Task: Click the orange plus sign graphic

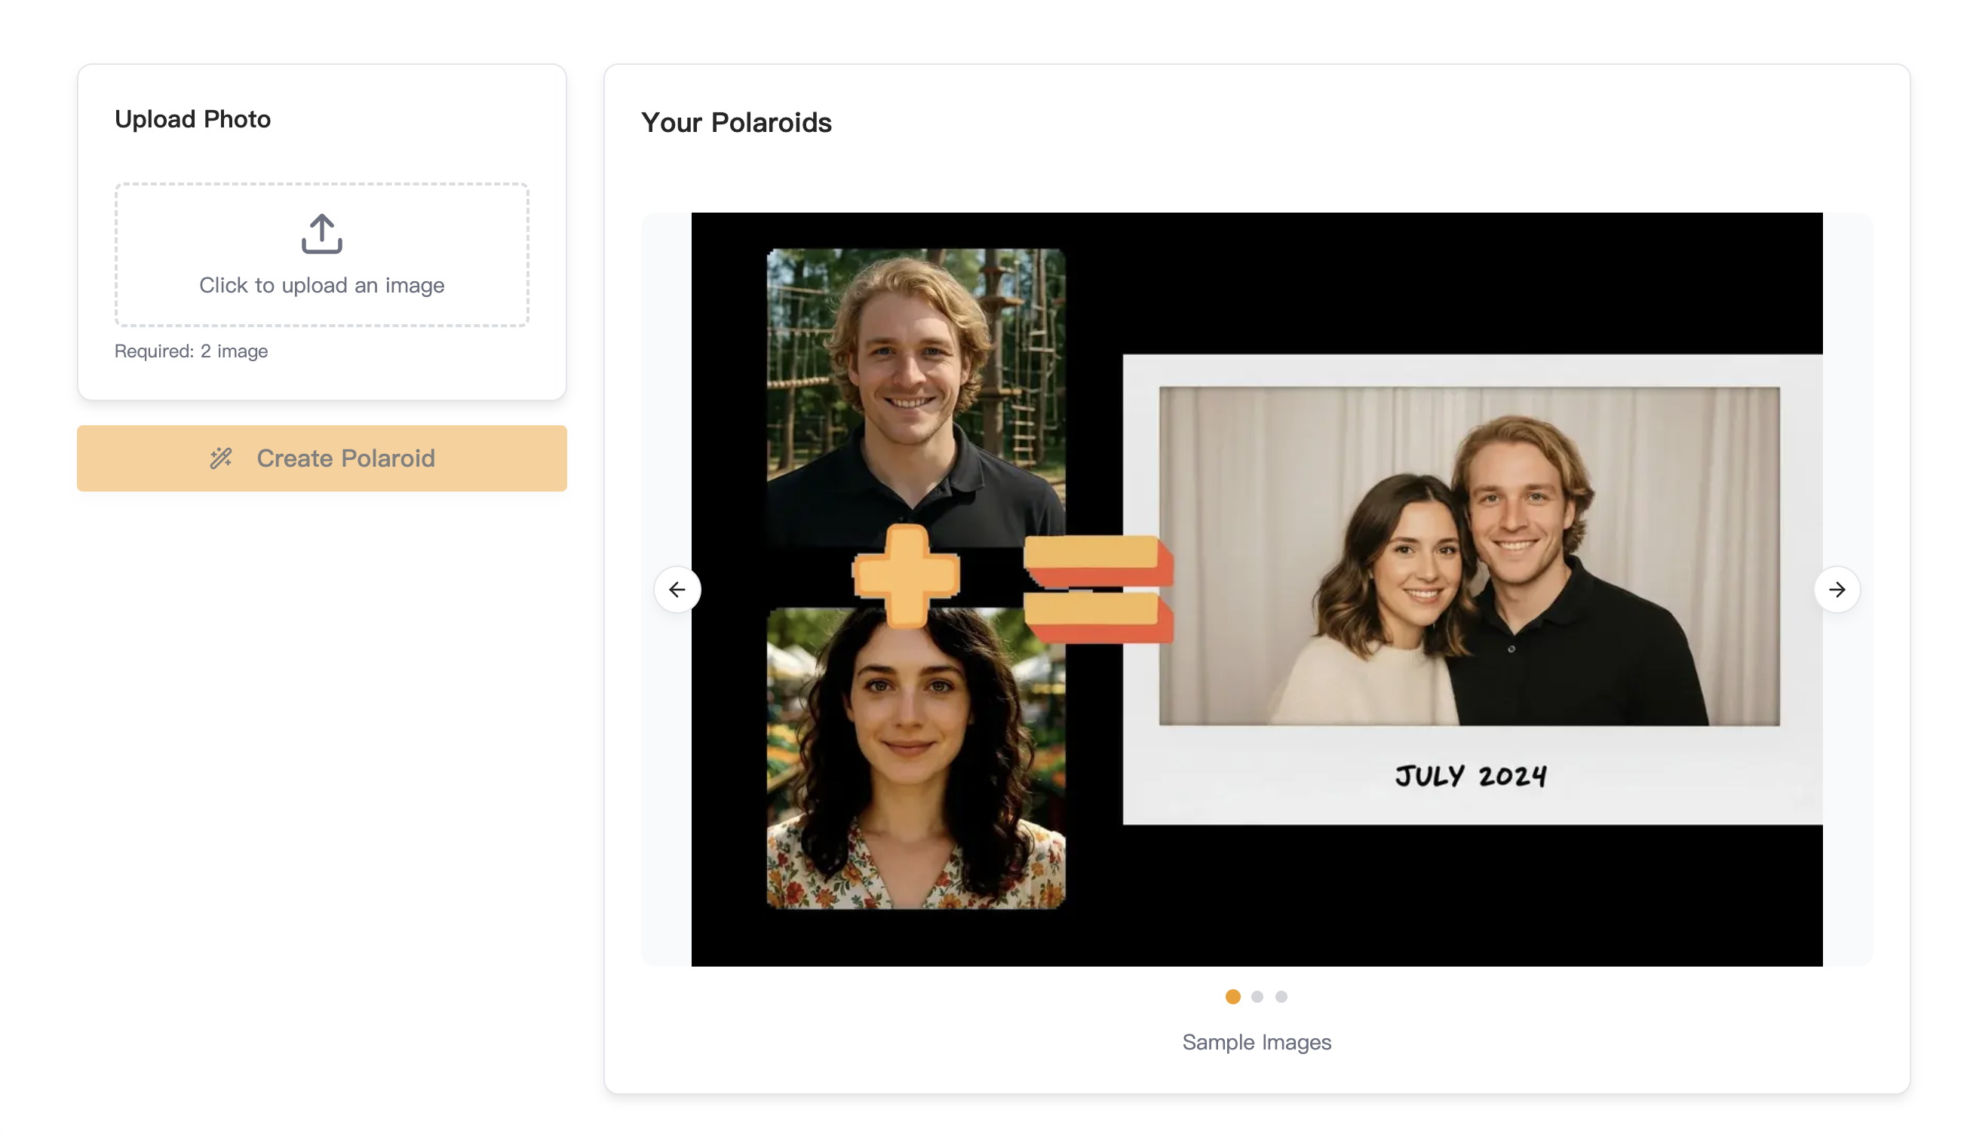Action: coord(906,576)
